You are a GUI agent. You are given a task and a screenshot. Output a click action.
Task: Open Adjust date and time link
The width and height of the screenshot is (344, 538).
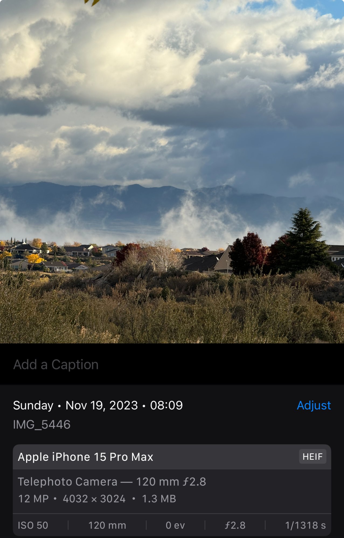pyautogui.click(x=314, y=405)
